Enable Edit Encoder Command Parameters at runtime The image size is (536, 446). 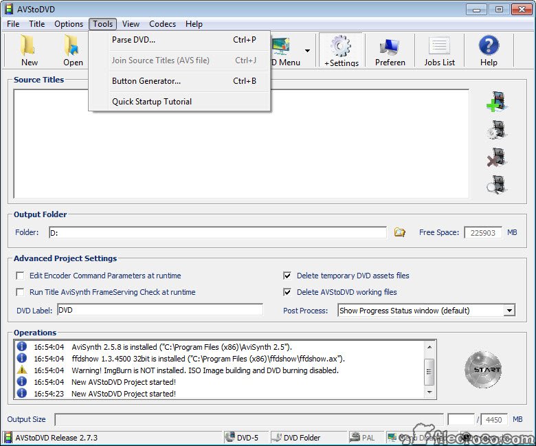coord(20,276)
